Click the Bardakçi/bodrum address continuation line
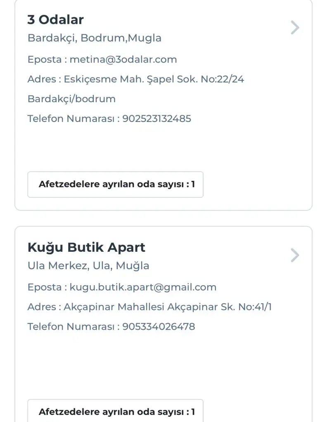The width and height of the screenshot is (327, 422). click(71, 99)
